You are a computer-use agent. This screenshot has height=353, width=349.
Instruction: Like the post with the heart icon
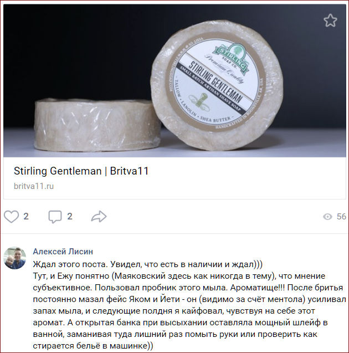(11, 216)
